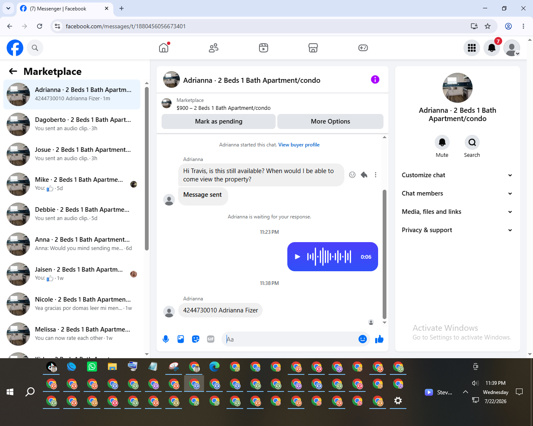Open the notifications bell with 7 badge
The image size is (533, 426).
492,48
